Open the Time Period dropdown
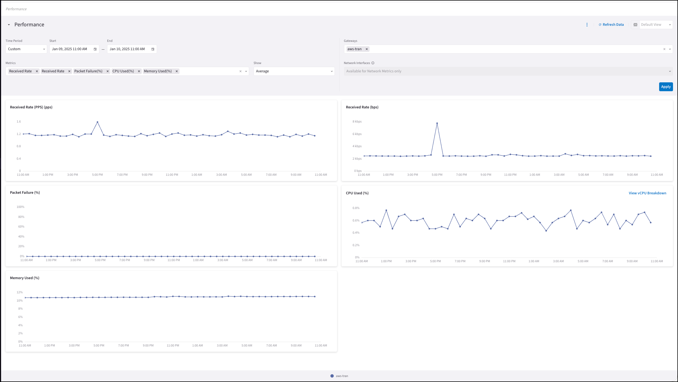Viewport: 678px width, 382px height. [26, 49]
